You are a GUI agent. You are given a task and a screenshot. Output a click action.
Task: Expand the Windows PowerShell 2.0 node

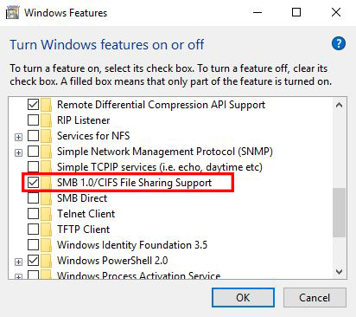click(18, 262)
